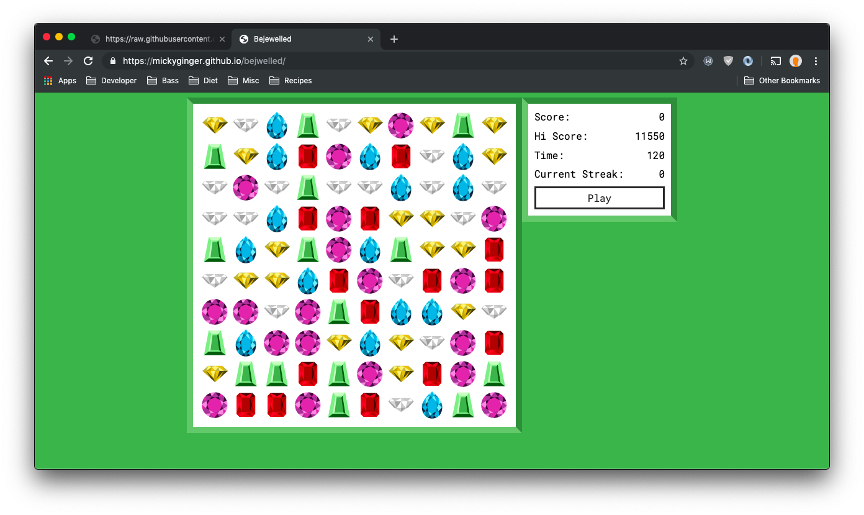Expand the Recipes bookmarks folder
This screenshot has width=864, height=515.
tap(290, 81)
